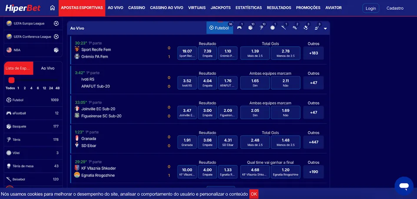
Task: Click the KF Vllaznia Shkoder crest
Action: pos(77,168)
